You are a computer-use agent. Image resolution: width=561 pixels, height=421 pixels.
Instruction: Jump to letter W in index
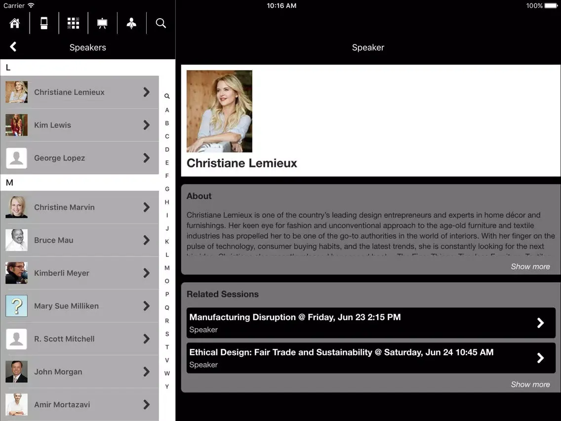(x=167, y=374)
